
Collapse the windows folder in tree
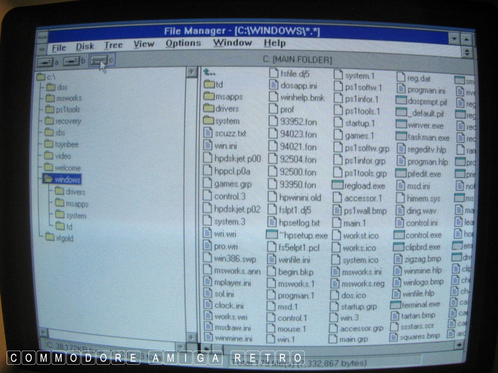point(48,179)
